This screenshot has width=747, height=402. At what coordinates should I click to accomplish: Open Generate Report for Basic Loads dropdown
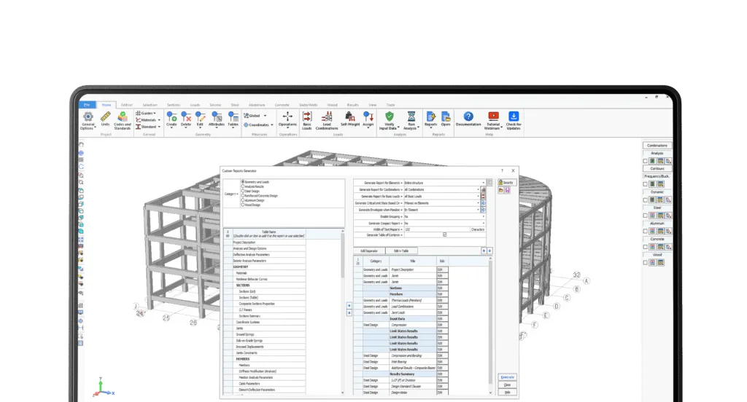click(x=479, y=196)
